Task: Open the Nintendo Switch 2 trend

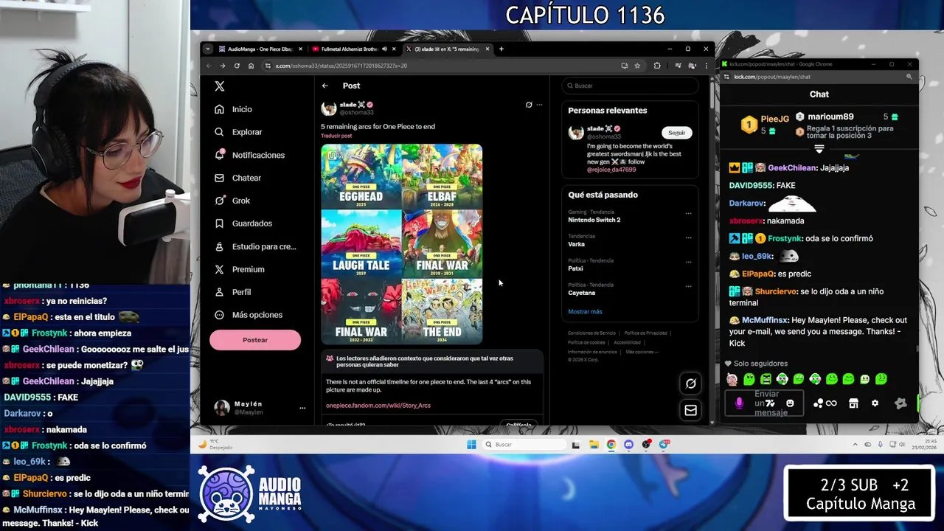Action: tap(594, 220)
